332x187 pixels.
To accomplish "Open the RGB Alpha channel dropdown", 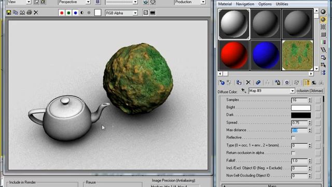I will tap(135, 13).
